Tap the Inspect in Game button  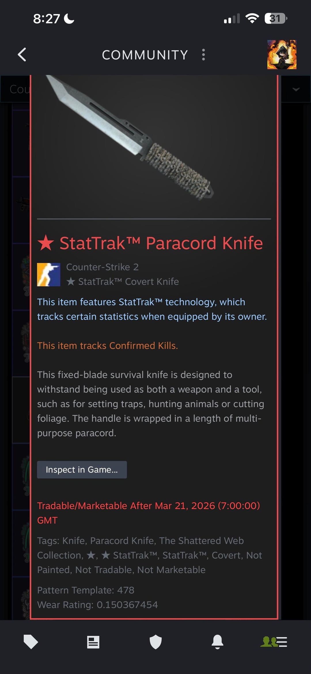[x=82, y=470]
